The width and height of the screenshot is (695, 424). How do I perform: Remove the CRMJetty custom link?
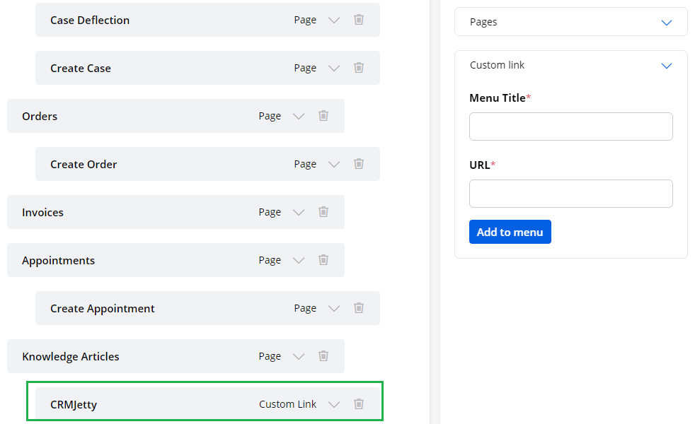click(359, 404)
